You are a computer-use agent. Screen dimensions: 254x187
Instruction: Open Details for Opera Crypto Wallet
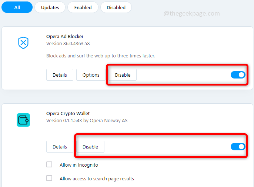coord(60,147)
